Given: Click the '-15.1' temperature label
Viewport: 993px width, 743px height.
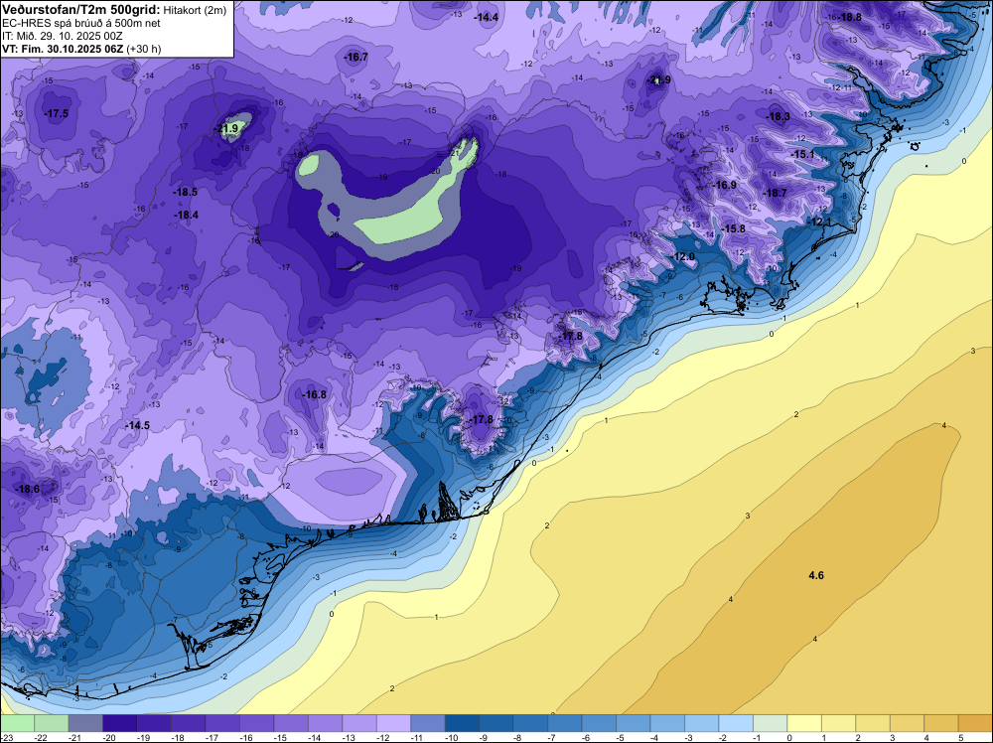Looking at the screenshot, I should [802, 155].
